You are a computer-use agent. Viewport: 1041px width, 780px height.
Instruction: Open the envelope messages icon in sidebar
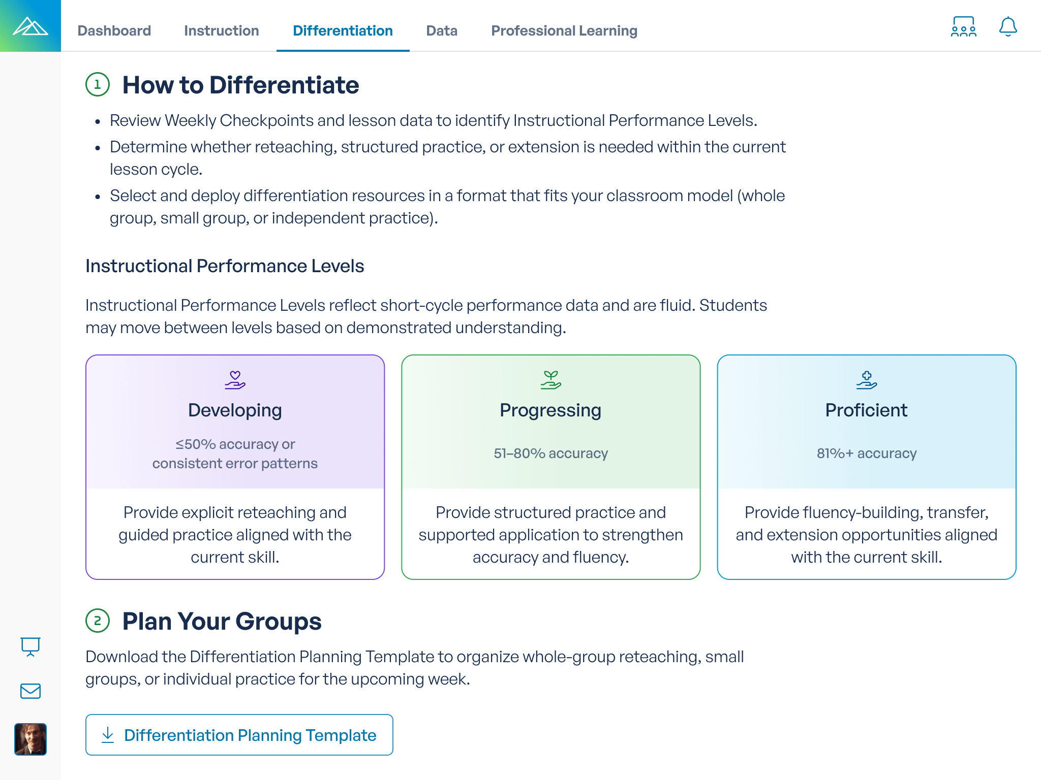click(x=30, y=691)
